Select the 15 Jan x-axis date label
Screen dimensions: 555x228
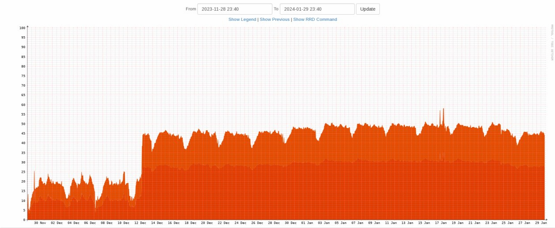pyautogui.click(x=424, y=223)
